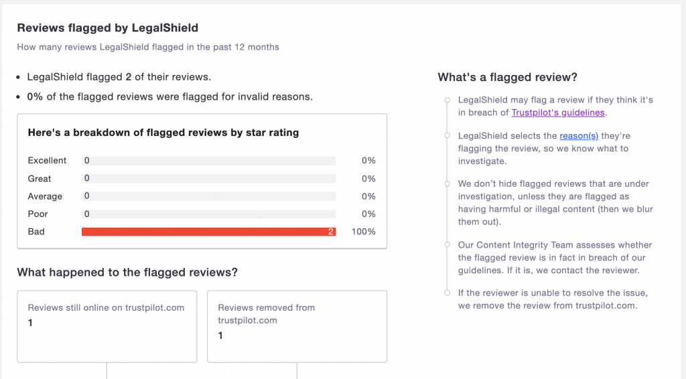Open the reason(s) link
686x379 pixels.
coord(579,136)
